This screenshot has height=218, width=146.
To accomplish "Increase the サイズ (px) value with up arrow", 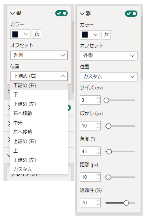I will coord(98,98).
